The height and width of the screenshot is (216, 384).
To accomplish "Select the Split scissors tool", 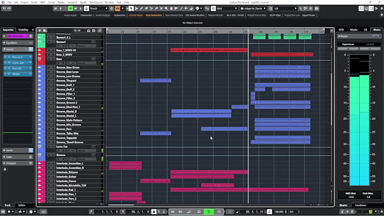I will tap(151, 8).
